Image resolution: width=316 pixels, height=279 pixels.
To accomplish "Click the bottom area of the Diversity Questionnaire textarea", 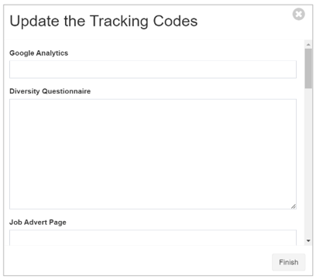I will 153,202.
